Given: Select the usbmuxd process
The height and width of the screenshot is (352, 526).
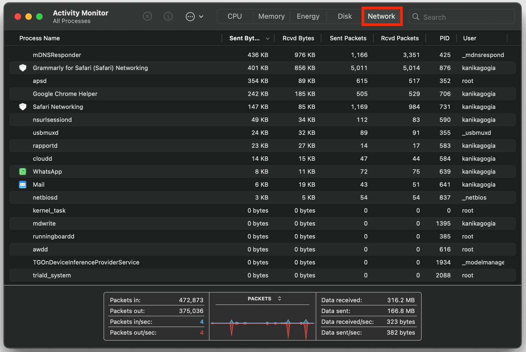Looking at the screenshot, I should coord(46,133).
